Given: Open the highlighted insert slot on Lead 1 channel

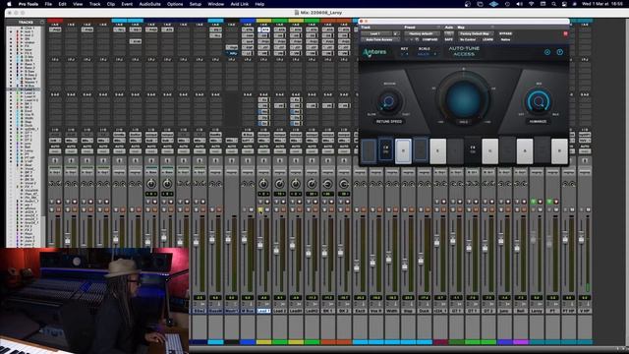Looking at the screenshot, I should [263, 29].
